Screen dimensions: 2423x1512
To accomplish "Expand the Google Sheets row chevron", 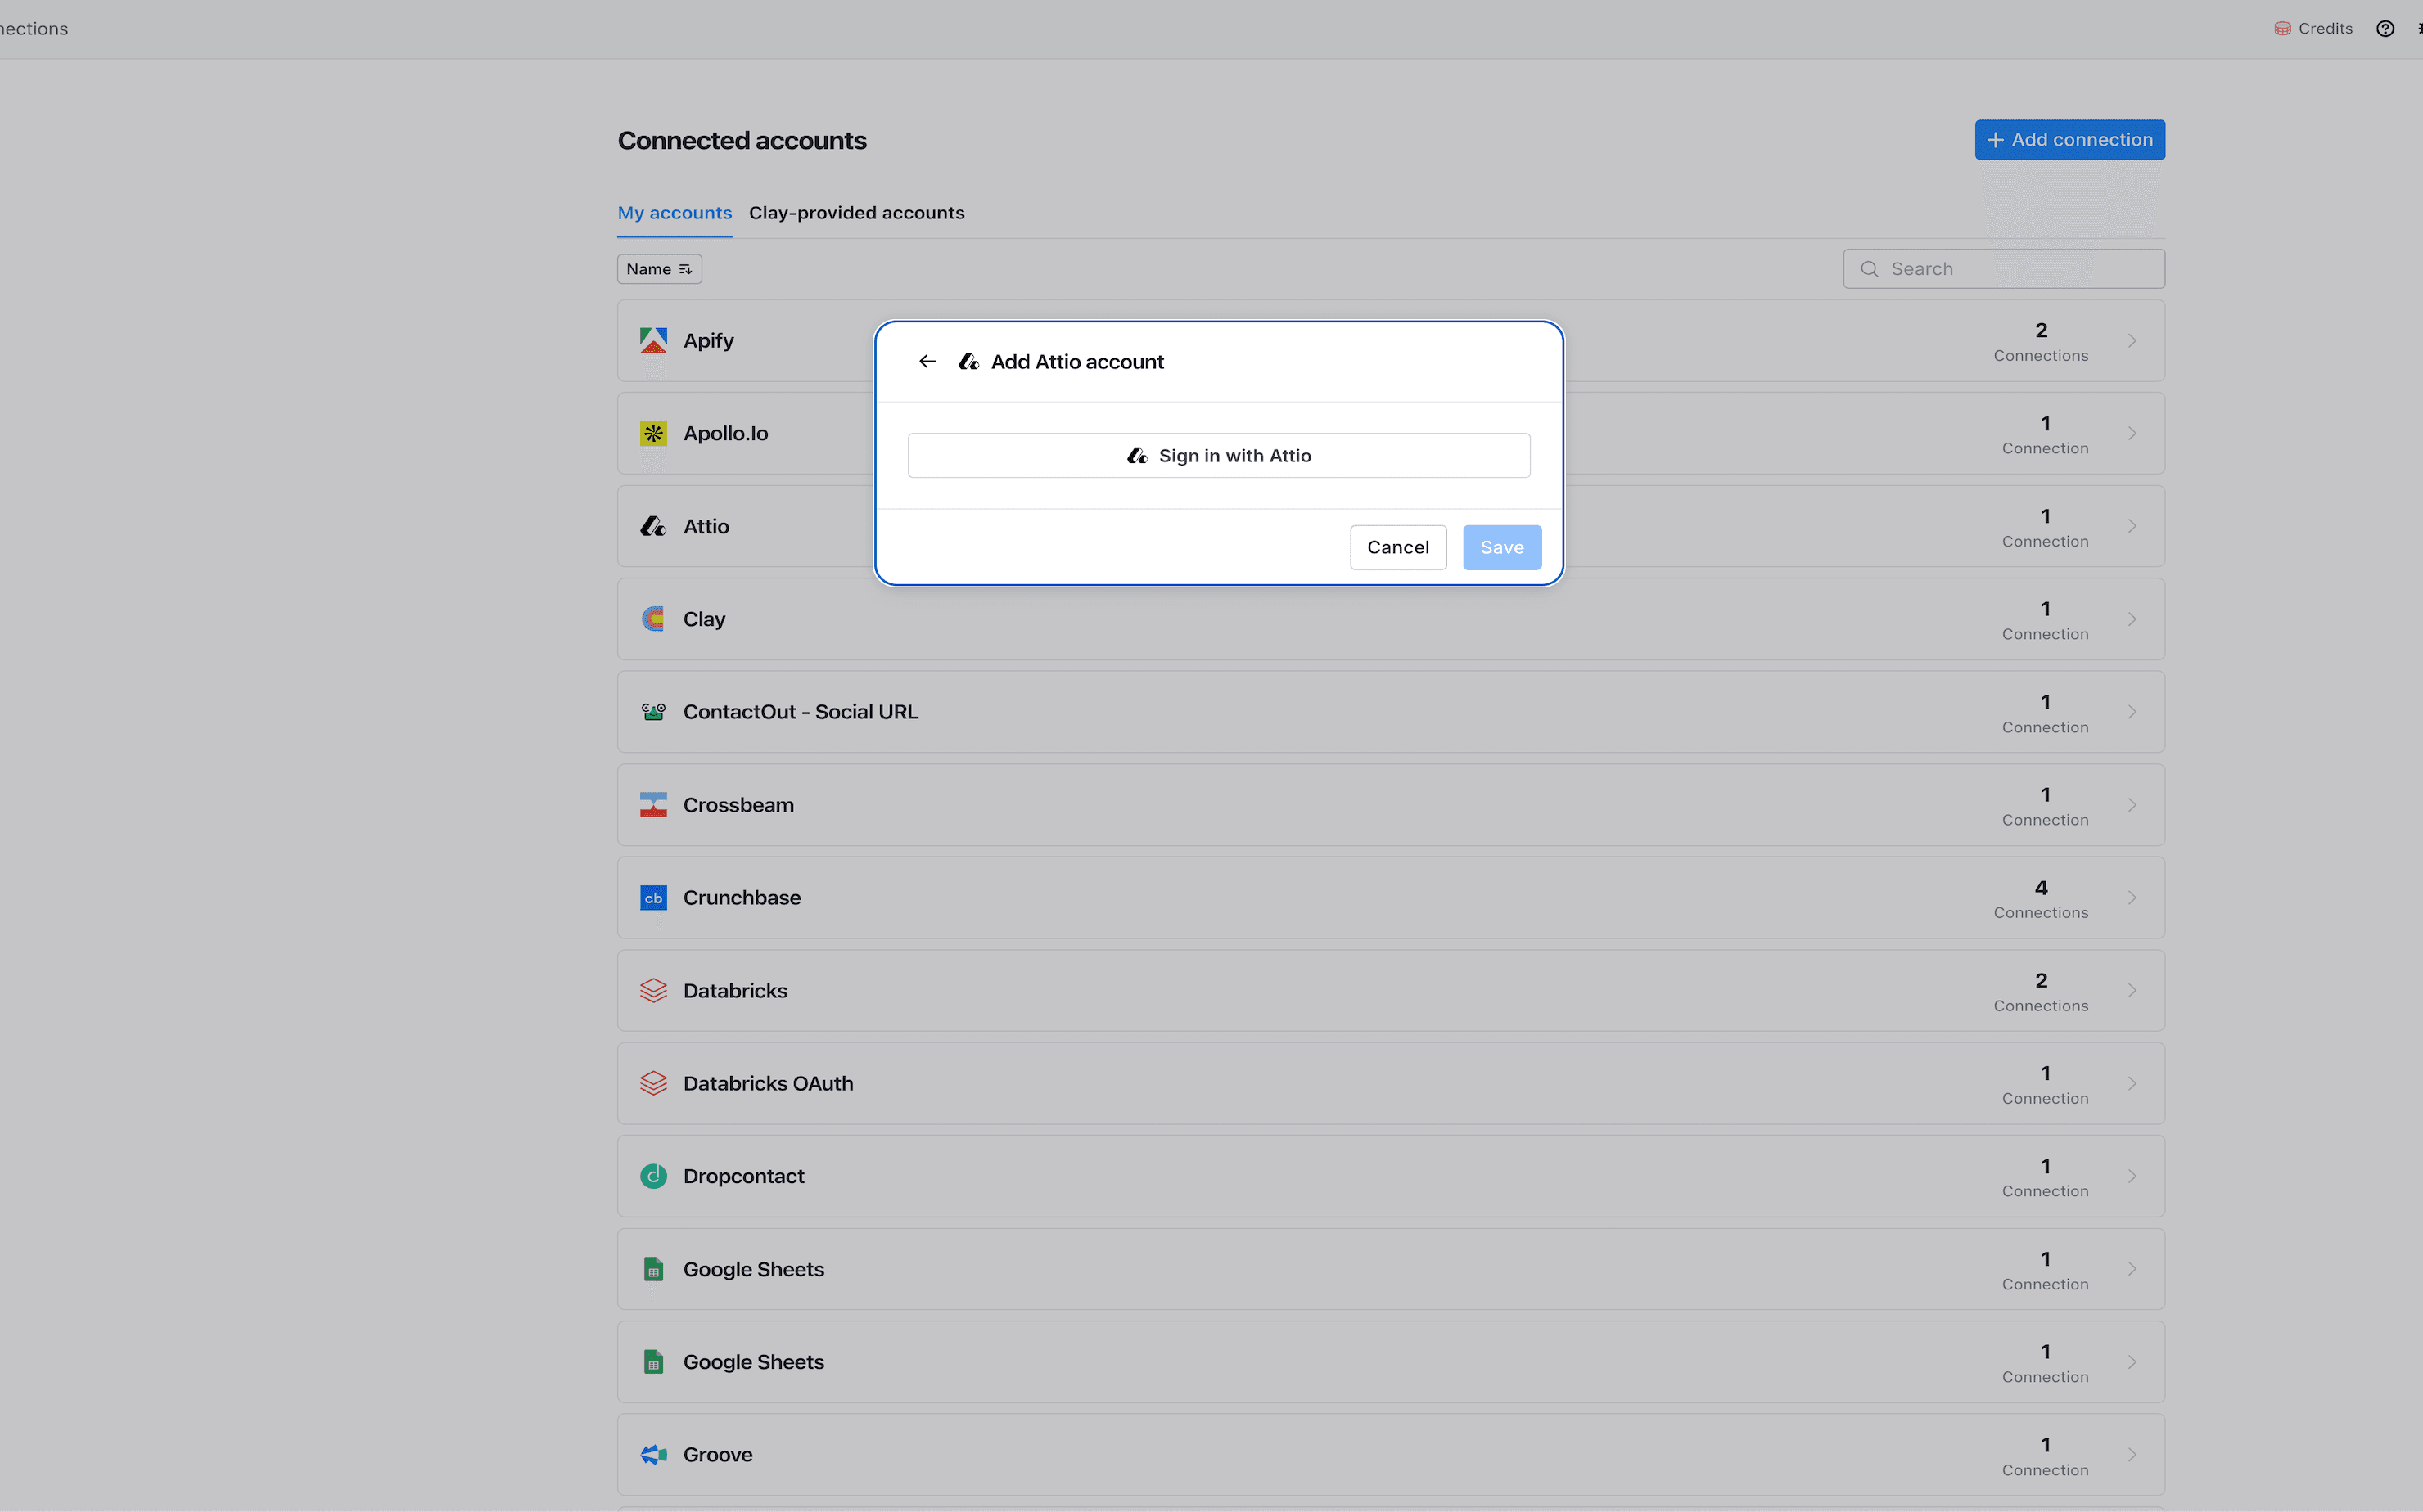I will point(2132,1269).
